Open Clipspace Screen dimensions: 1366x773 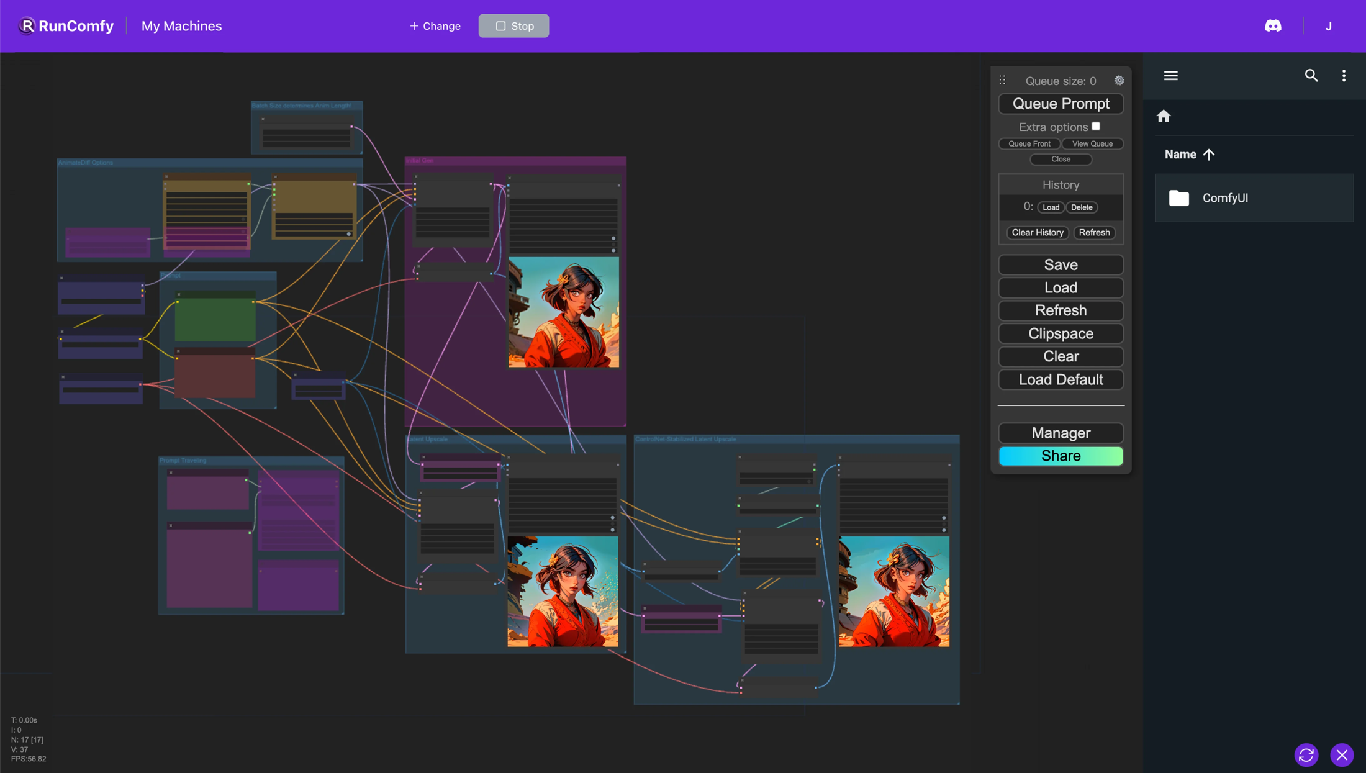(1061, 333)
